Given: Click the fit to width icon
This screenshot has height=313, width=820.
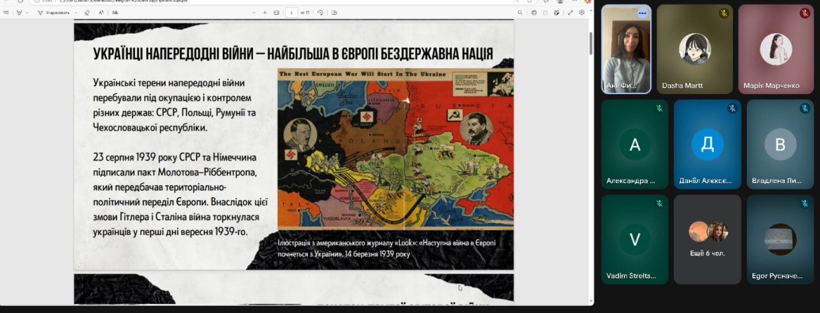Looking at the screenshot, I should pos(276,12).
